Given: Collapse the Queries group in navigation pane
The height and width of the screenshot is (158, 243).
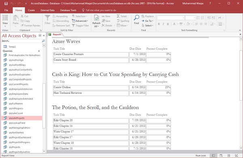Looking at the screenshot, I should 39,51.
